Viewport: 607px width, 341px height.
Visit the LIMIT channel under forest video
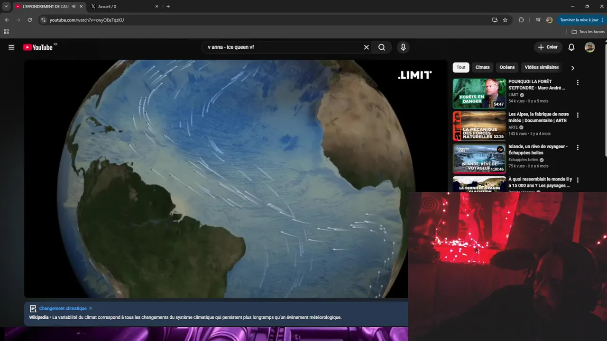(x=513, y=95)
